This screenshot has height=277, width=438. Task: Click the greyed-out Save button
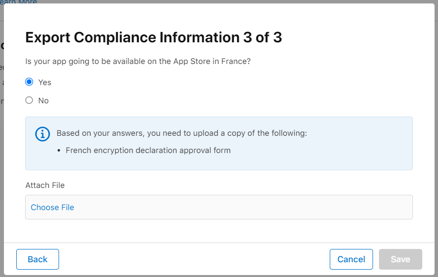(400, 259)
